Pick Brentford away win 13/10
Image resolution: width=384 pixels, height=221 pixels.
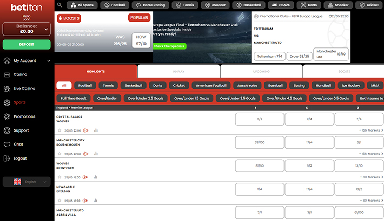point(359,166)
